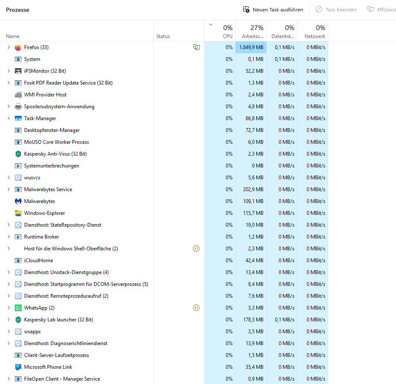The height and width of the screenshot is (384, 396).
Task: Expand the Spoolersubsystem-Anwendung row
Action: pyautogui.click(x=8, y=107)
